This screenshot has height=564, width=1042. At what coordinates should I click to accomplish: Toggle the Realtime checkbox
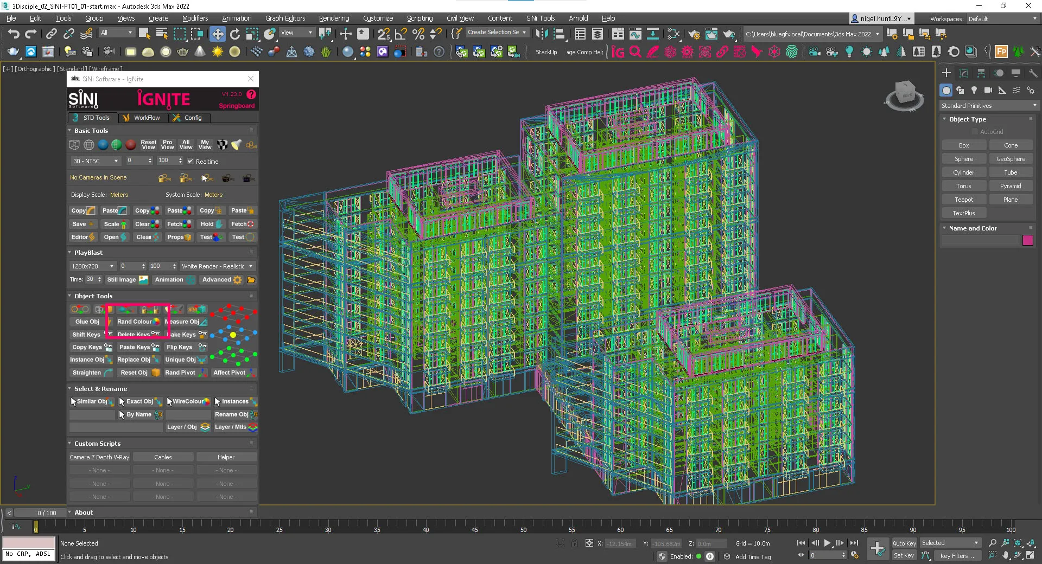click(x=190, y=161)
